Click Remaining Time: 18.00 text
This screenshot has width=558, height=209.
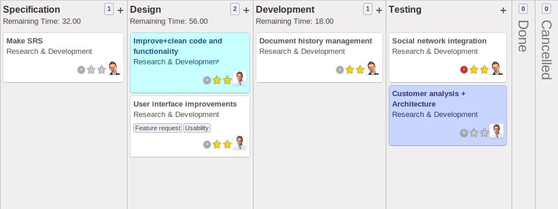point(295,21)
